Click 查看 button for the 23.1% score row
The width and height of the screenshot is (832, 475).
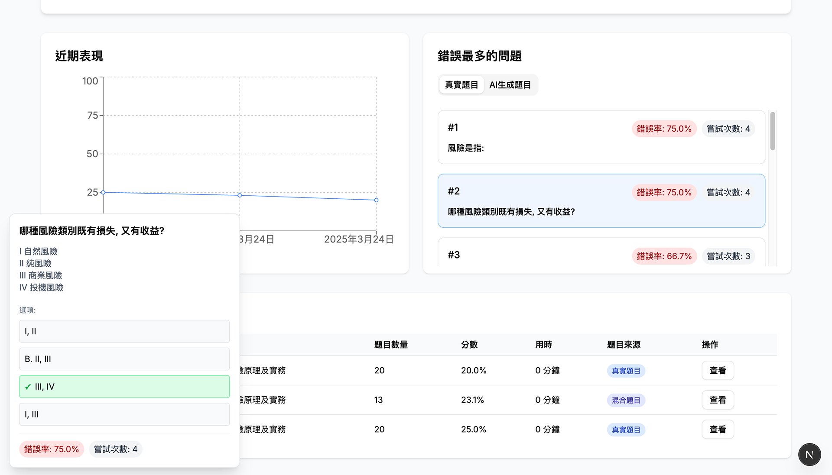[x=717, y=400]
